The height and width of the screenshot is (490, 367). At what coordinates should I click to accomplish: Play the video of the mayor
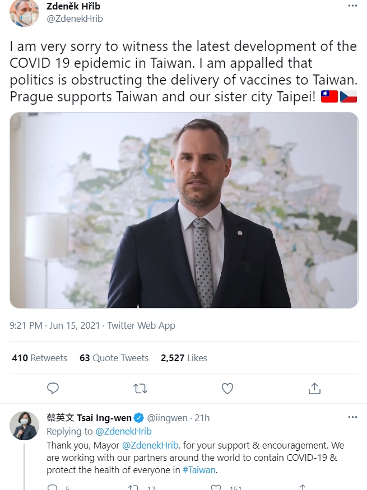(184, 211)
